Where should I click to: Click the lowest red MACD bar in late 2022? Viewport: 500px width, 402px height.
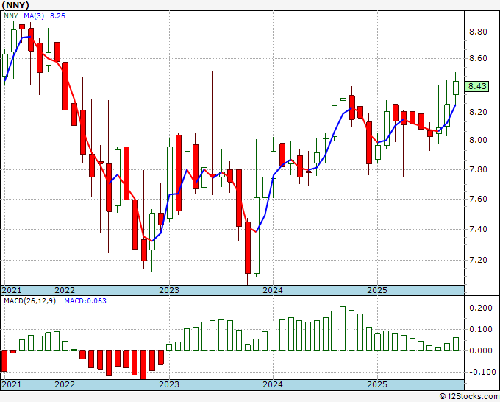coord(143,364)
